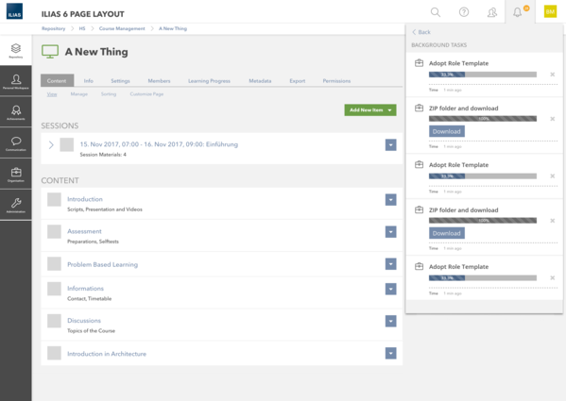The height and width of the screenshot is (401, 566).
Task: Open Personal Workspace in the sidebar
Action: 16,81
